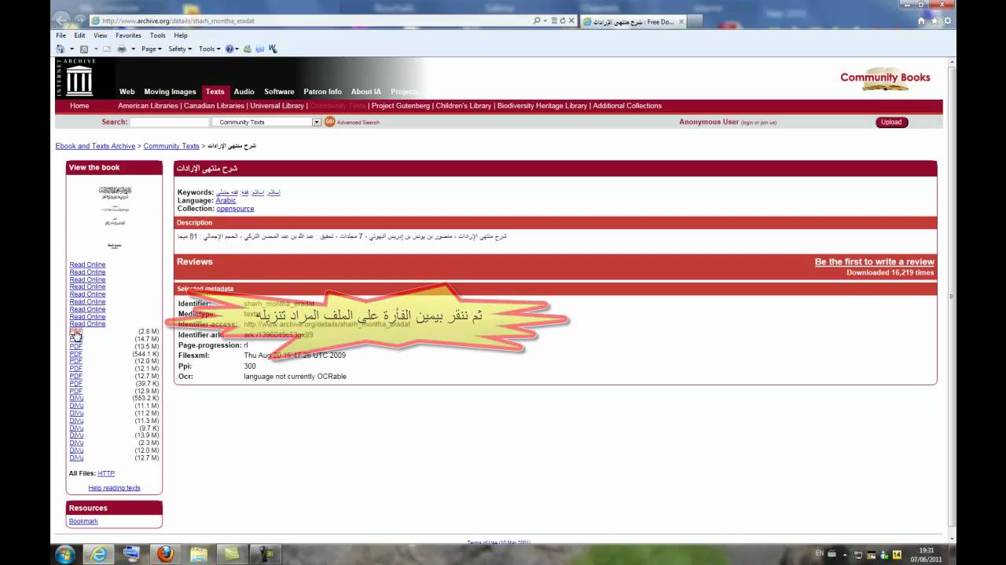1006x565 pixels.
Task: Click the Home link in red bar
Action: 79,106
